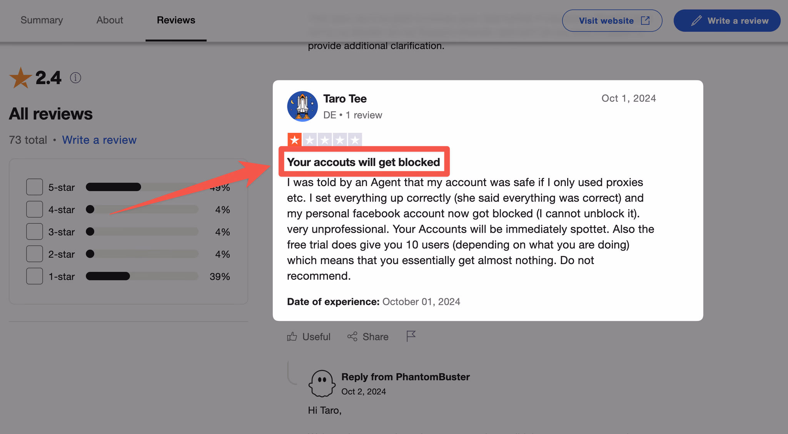
Task: Flag the Taro Tee review
Action: pyautogui.click(x=411, y=336)
